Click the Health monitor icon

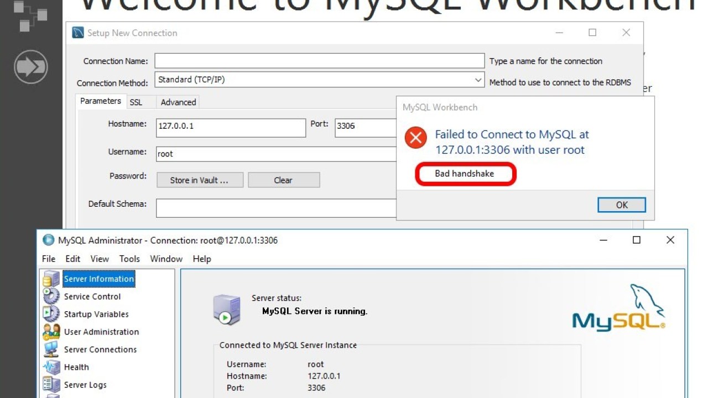pyautogui.click(x=51, y=367)
